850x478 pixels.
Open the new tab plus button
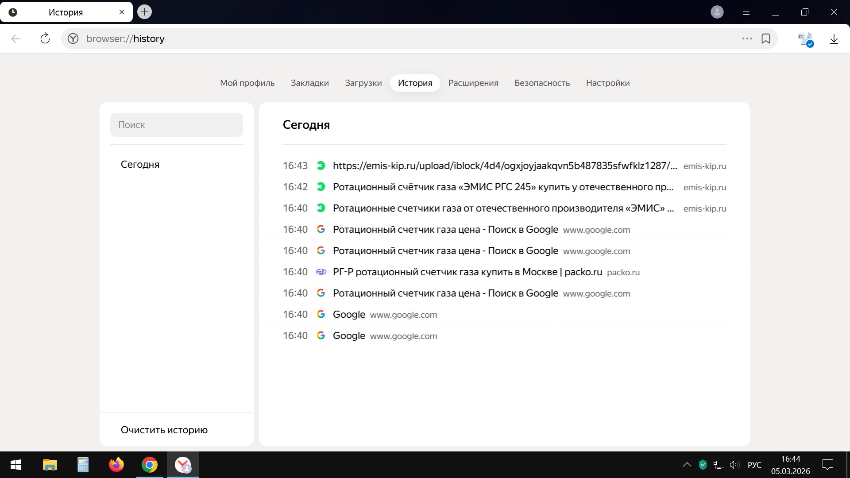tap(144, 12)
